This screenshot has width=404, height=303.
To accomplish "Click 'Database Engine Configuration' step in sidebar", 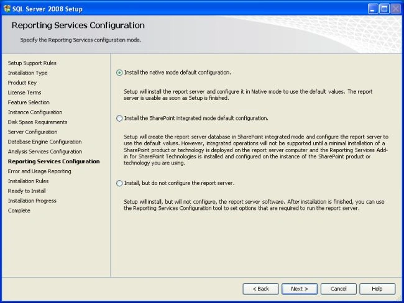I will click(45, 142).
